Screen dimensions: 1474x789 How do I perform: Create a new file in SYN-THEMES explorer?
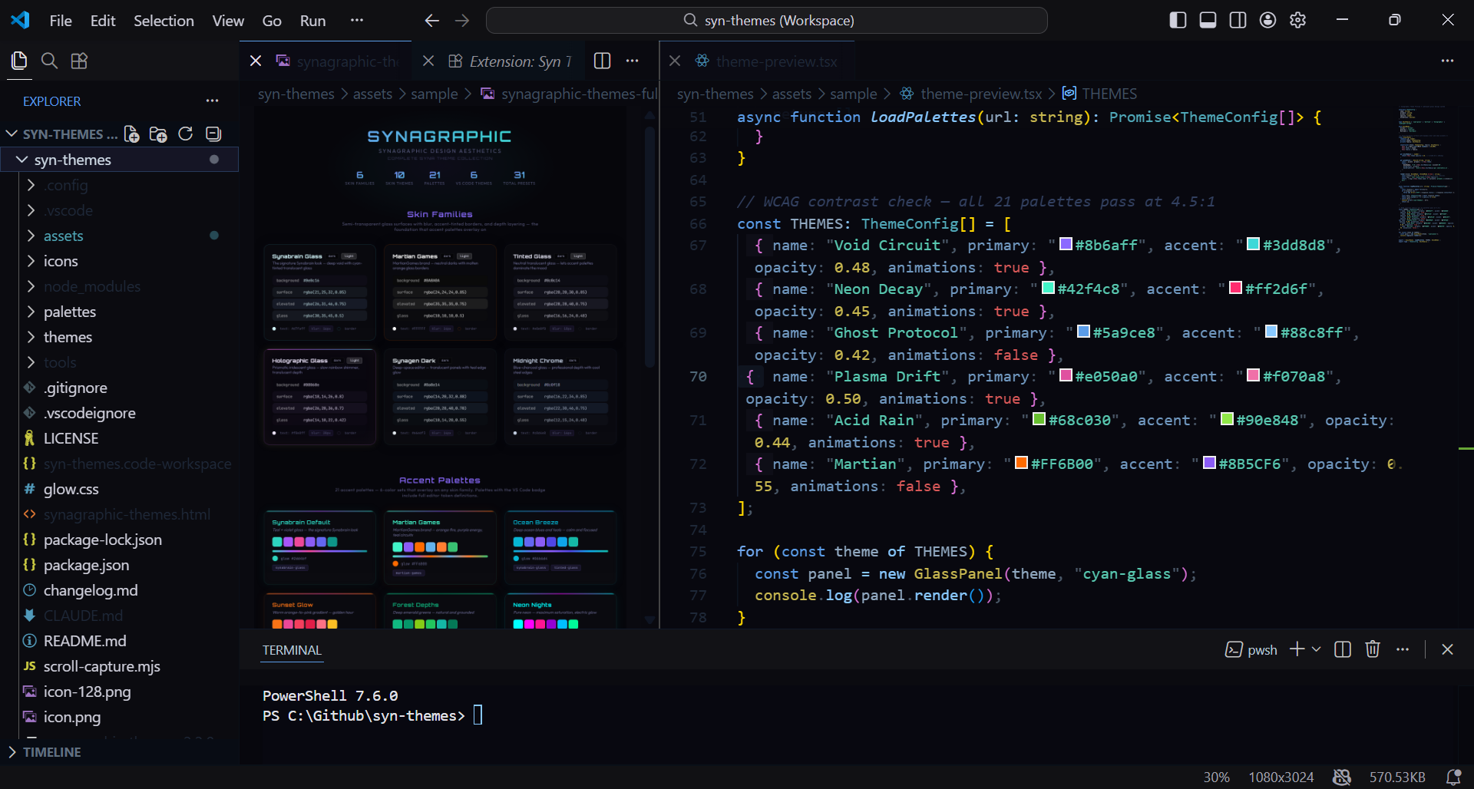[x=131, y=134]
